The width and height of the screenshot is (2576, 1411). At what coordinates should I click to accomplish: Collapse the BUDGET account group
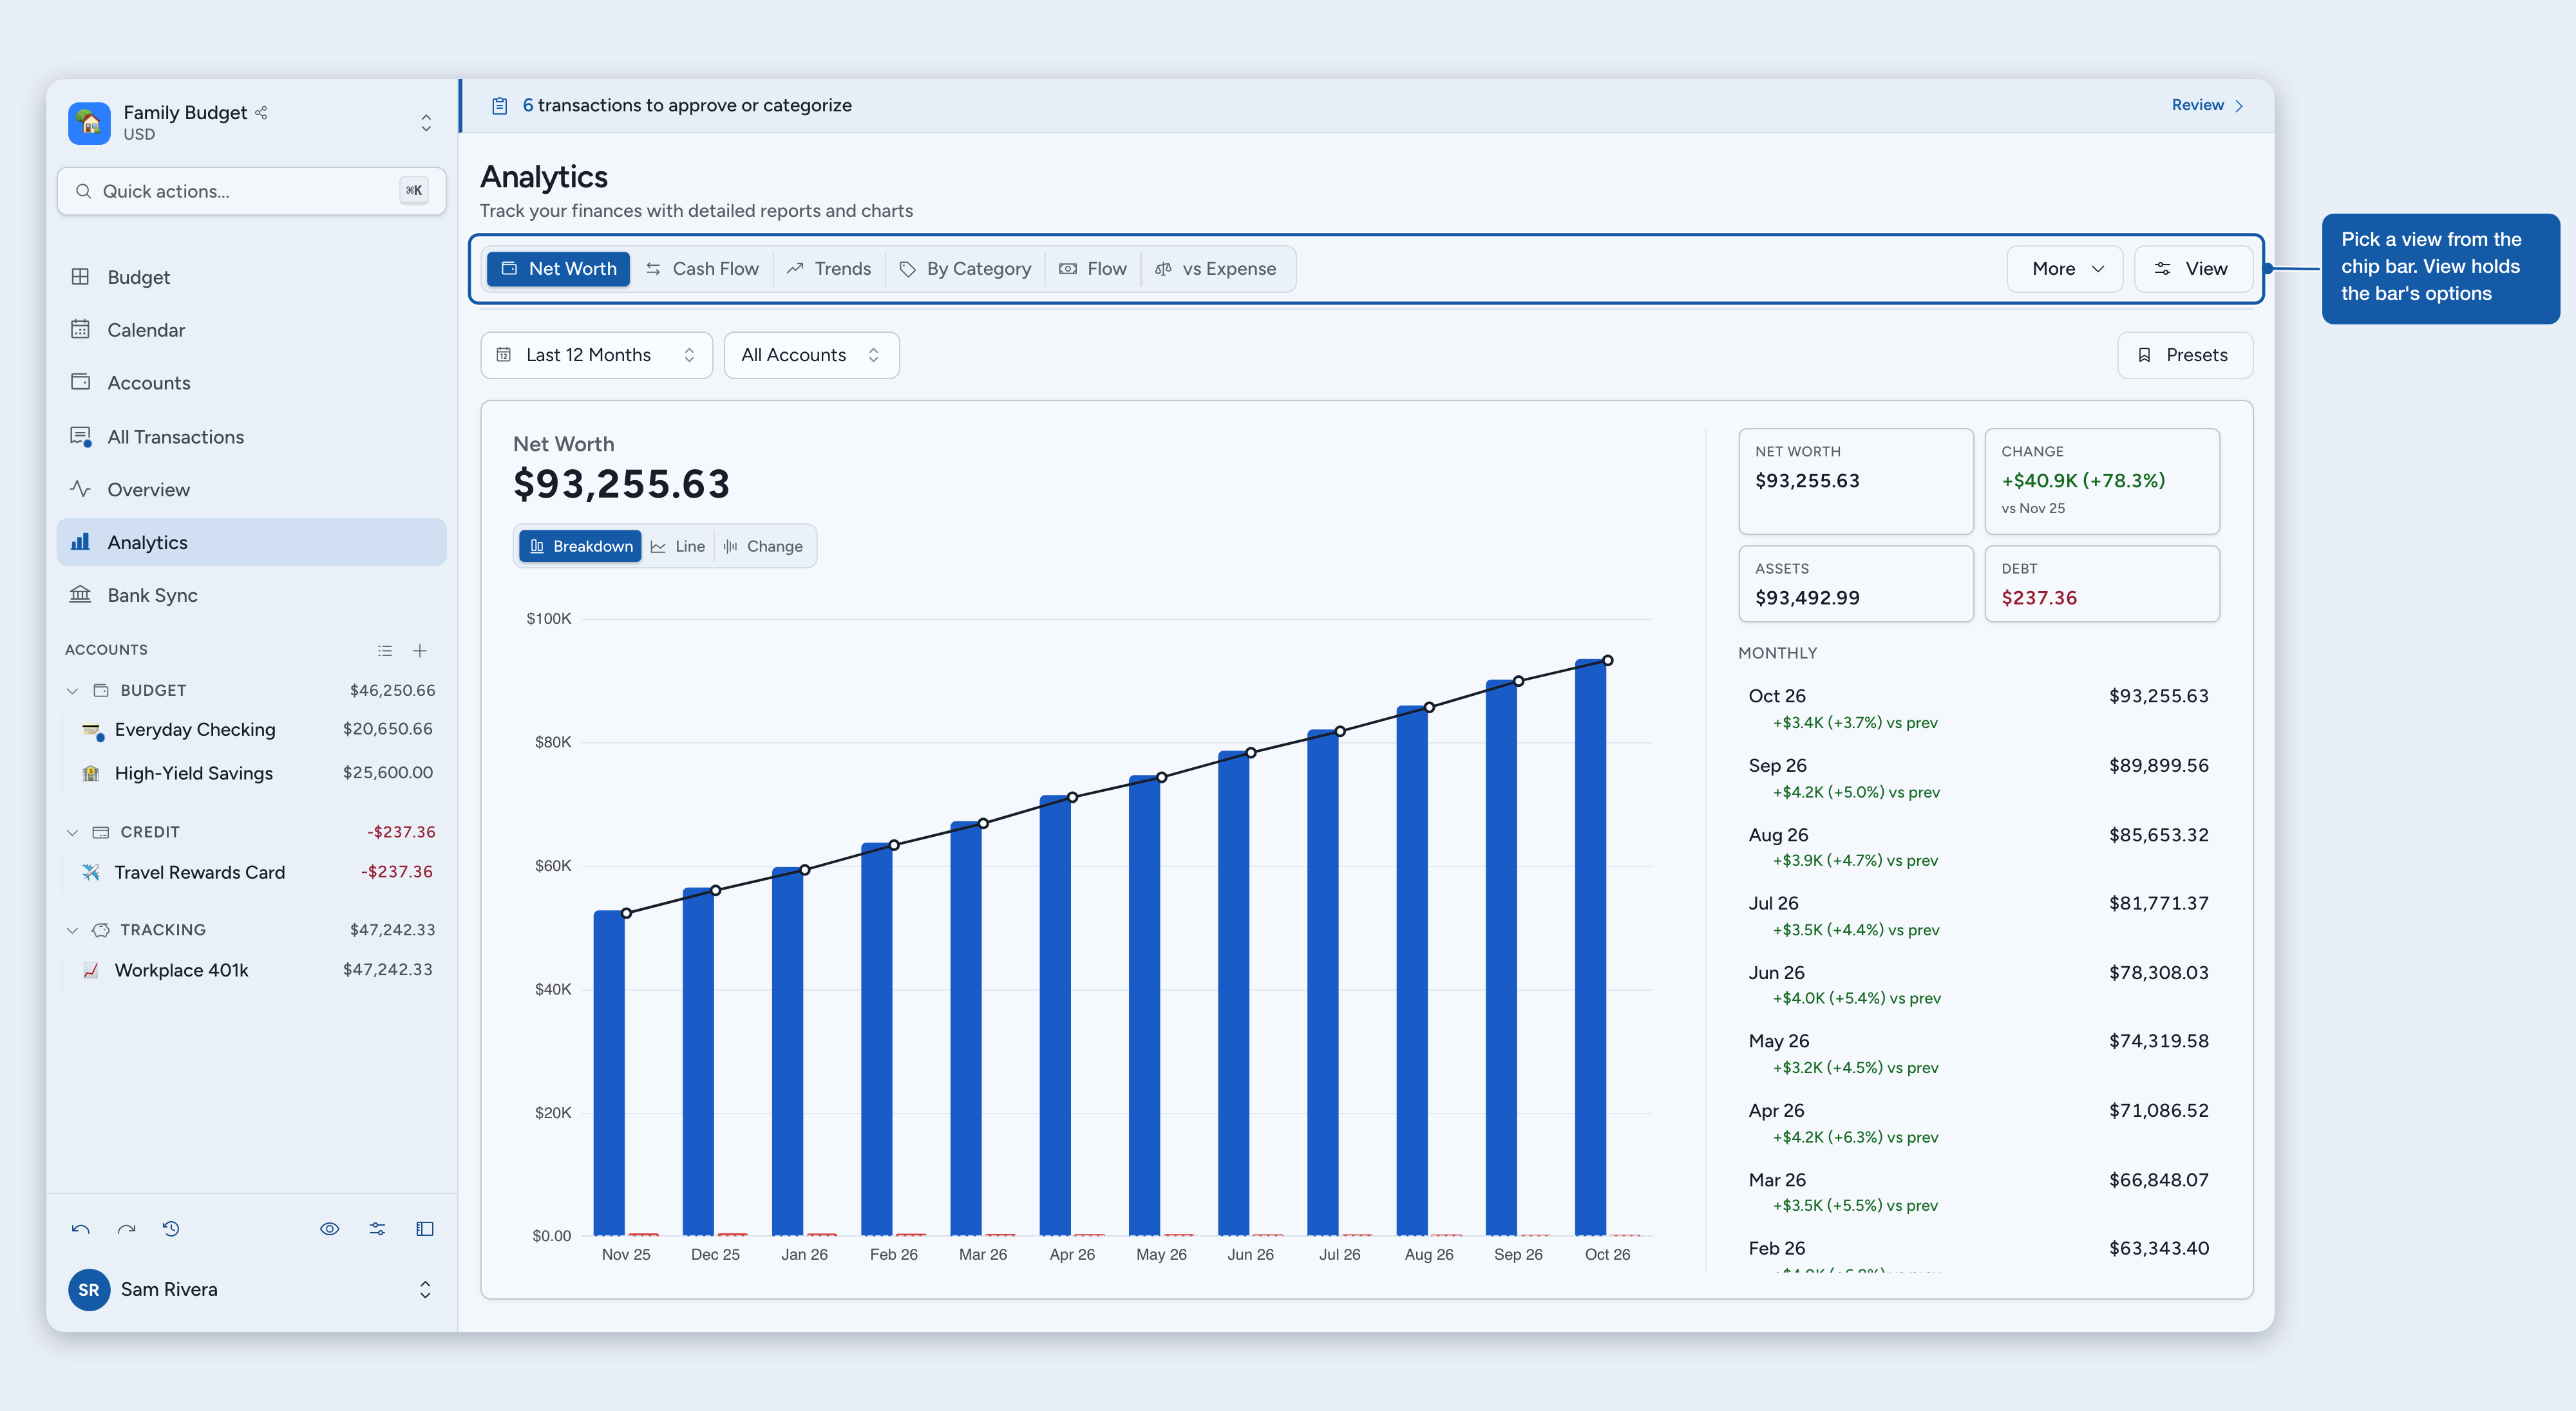[72, 691]
